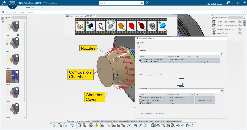Click the blue unassign arrows button
The image size is (247, 130).
point(181,85)
